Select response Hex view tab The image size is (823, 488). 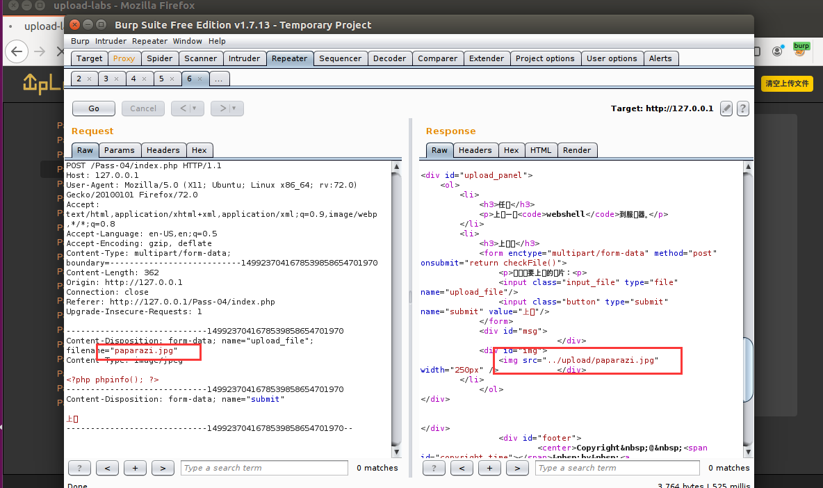tap(511, 151)
